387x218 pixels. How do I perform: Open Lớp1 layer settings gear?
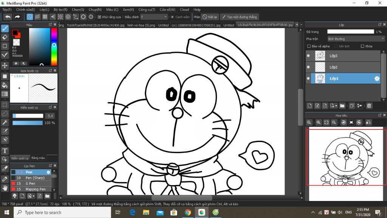[377, 79]
